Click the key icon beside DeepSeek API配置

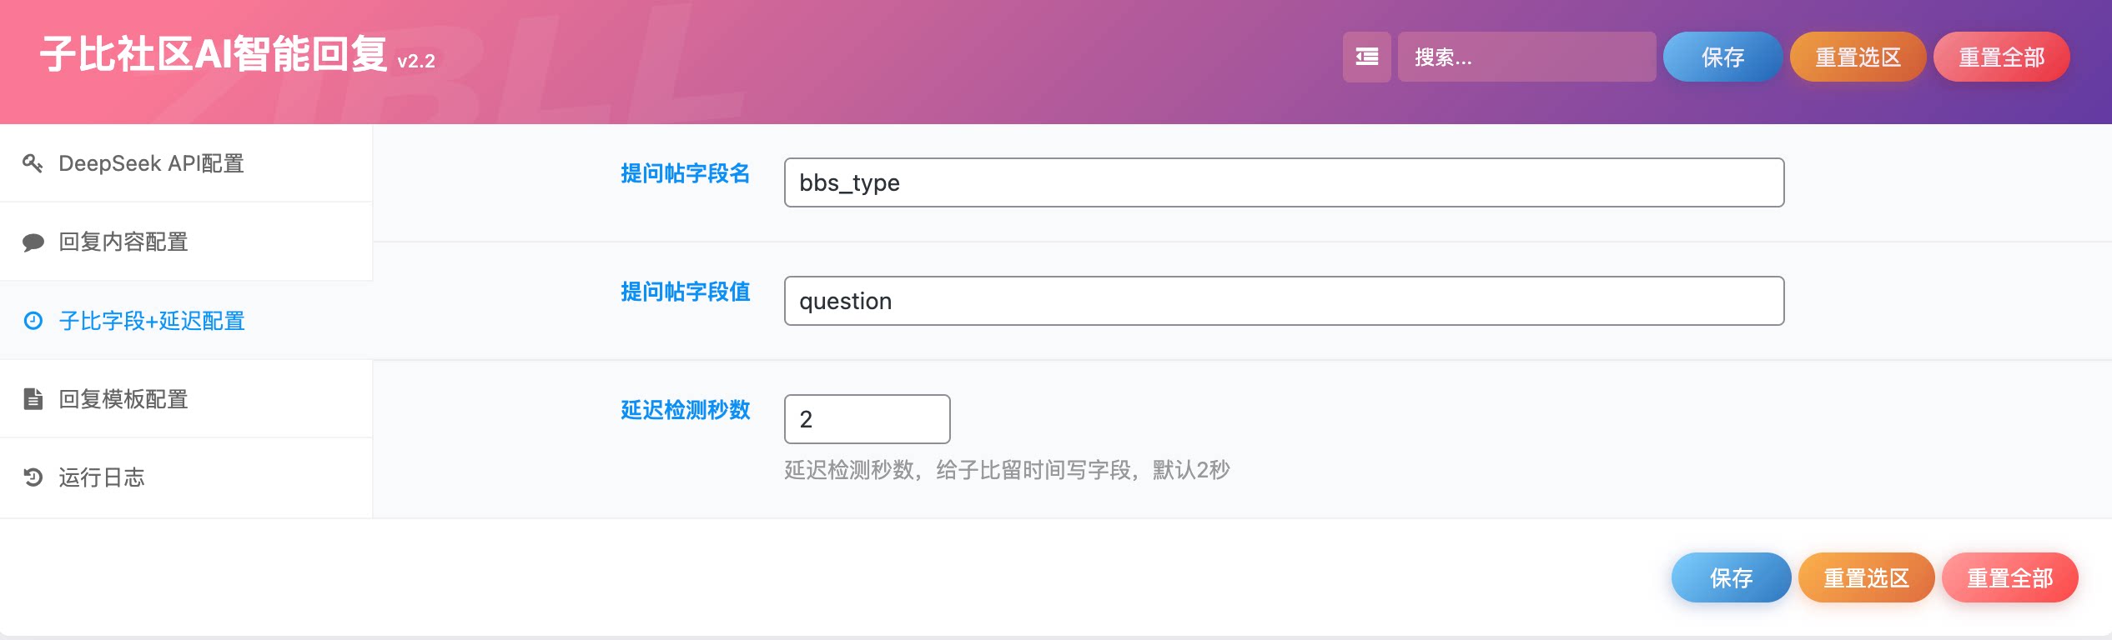[33, 163]
